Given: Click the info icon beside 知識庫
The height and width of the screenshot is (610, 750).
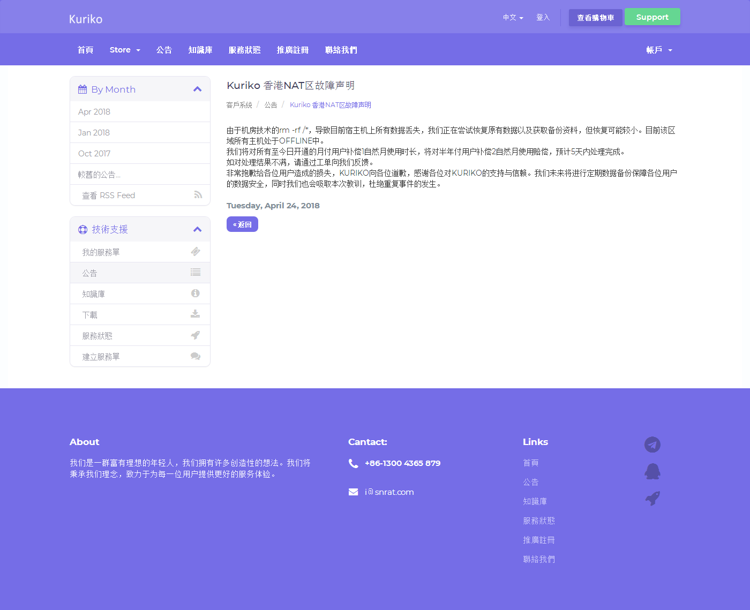Looking at the screenshot, I should pos(196,293).
